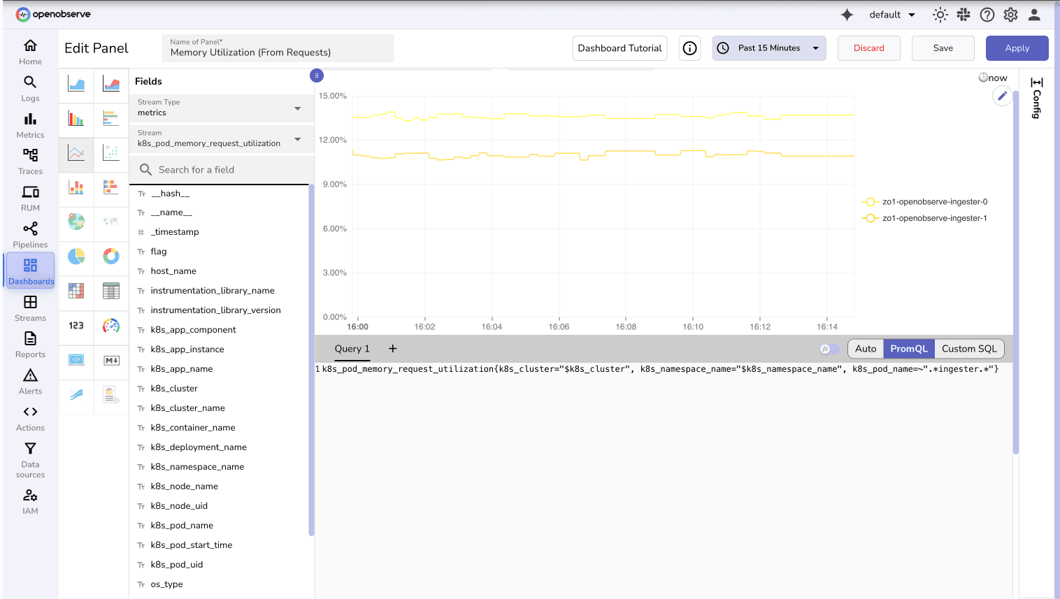Expand the Past 15 Minutes time range selector
The width and height of the screenshot is (1060, 599).
[769, 48]
